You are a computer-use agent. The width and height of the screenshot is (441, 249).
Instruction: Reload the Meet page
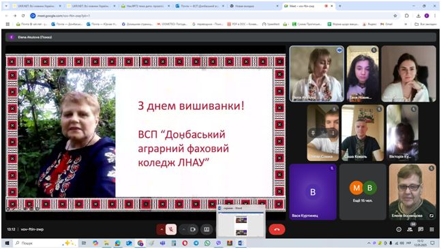[x=23, y=16]
